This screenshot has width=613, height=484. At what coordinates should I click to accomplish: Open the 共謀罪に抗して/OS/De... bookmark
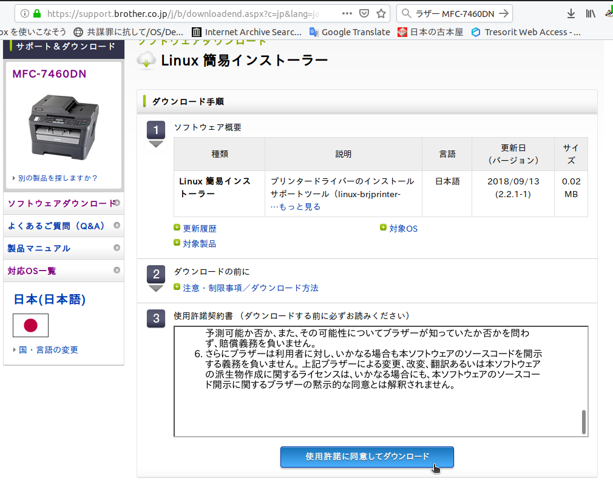[x=128, y=32]
